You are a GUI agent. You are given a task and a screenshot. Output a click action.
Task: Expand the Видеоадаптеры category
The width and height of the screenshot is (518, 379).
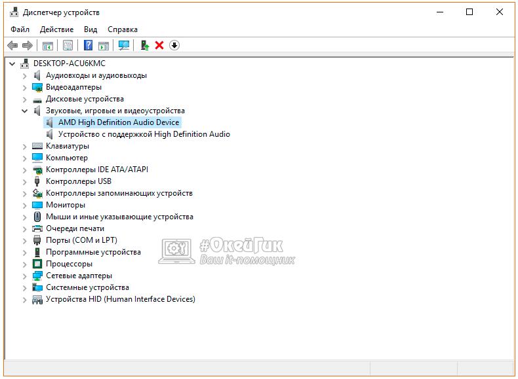[x=25, y=87]
